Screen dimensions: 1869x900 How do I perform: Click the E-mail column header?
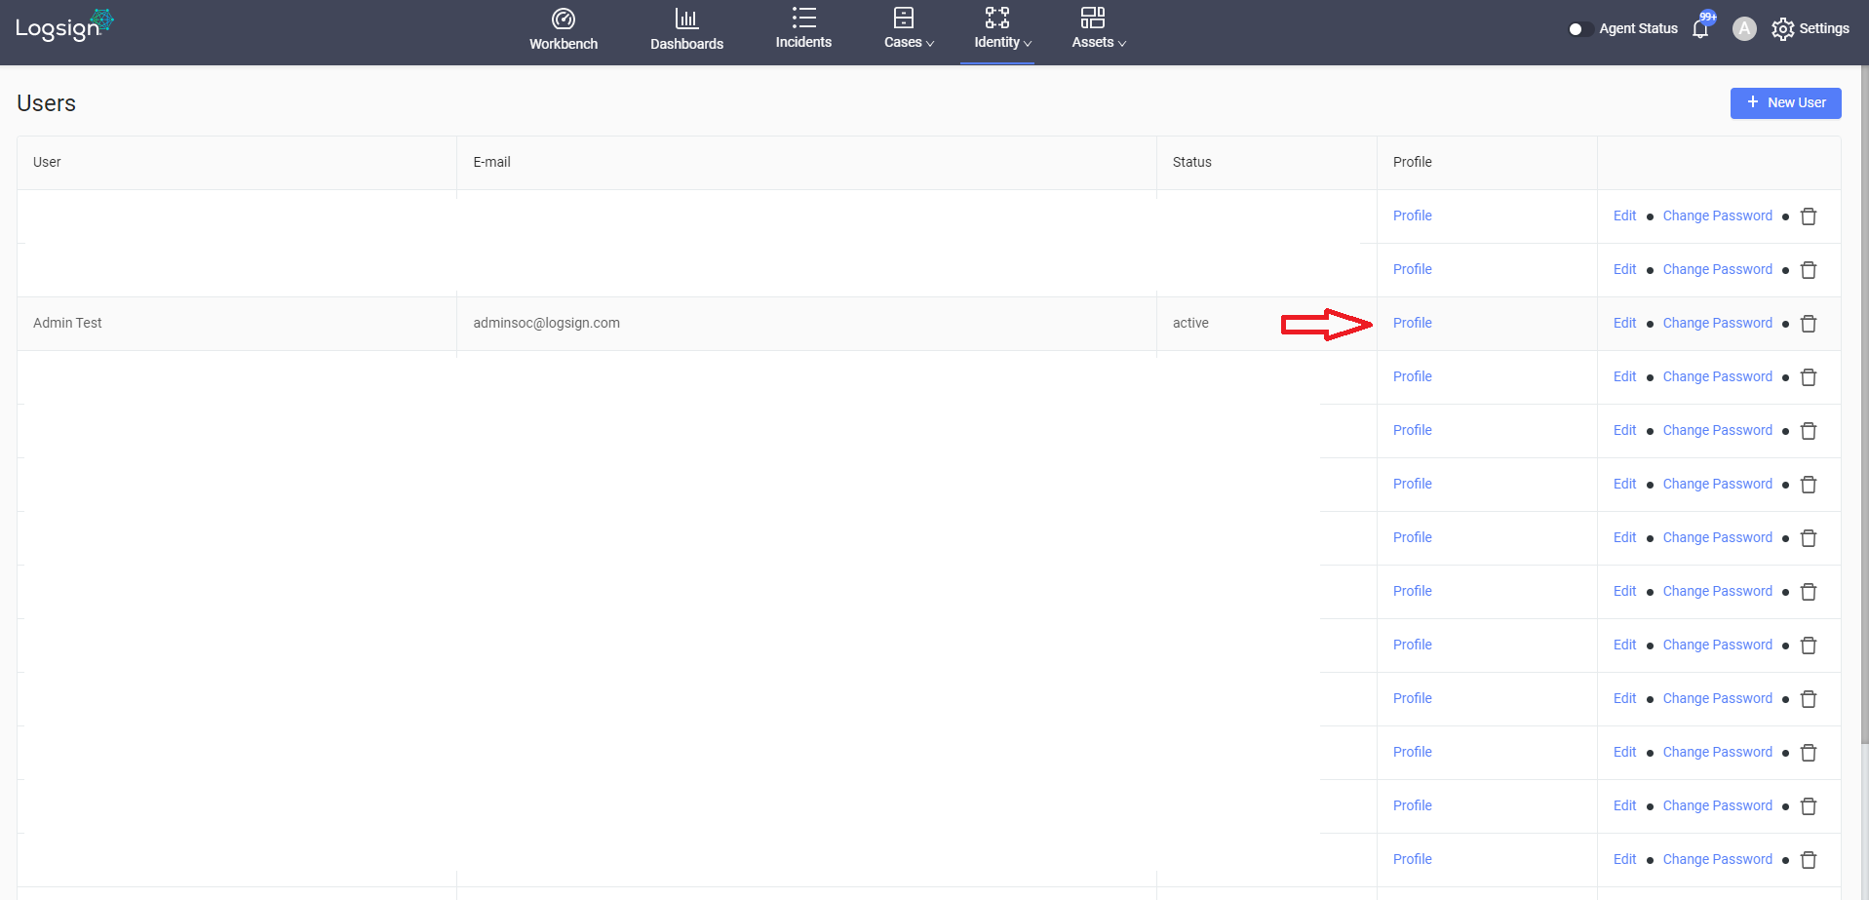point(806,163)
